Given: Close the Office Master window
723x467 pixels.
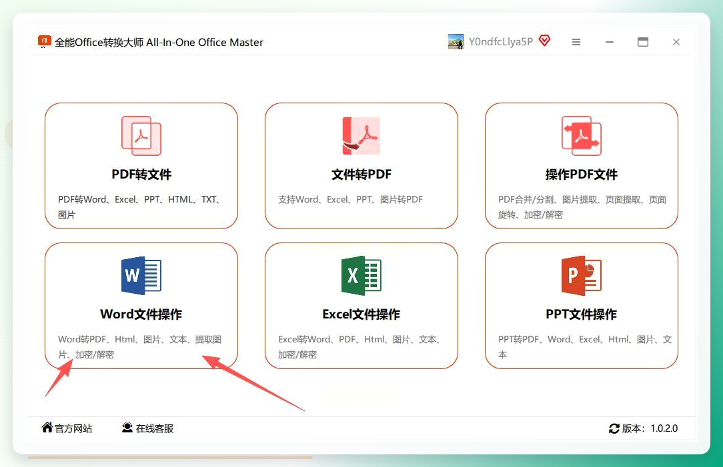Looking at the screenshot, I should coord(676,42).
